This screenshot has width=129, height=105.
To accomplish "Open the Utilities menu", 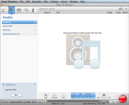I will click(x=54, y=2).
